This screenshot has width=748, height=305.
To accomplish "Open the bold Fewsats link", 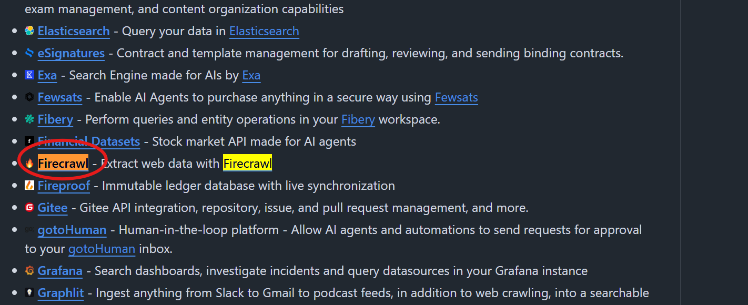I will 60,97.
